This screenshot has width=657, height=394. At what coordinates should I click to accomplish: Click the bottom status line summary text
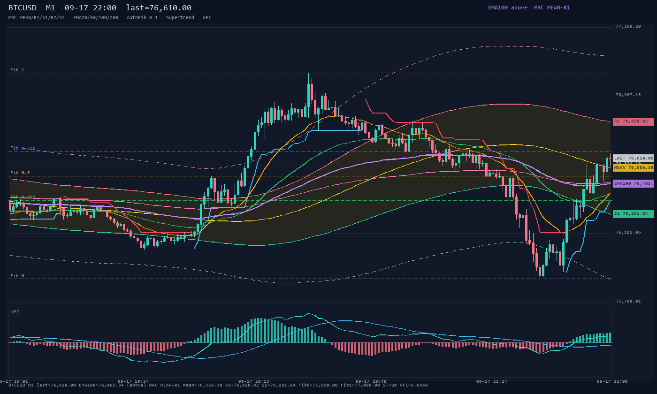(x=218, y=385)
